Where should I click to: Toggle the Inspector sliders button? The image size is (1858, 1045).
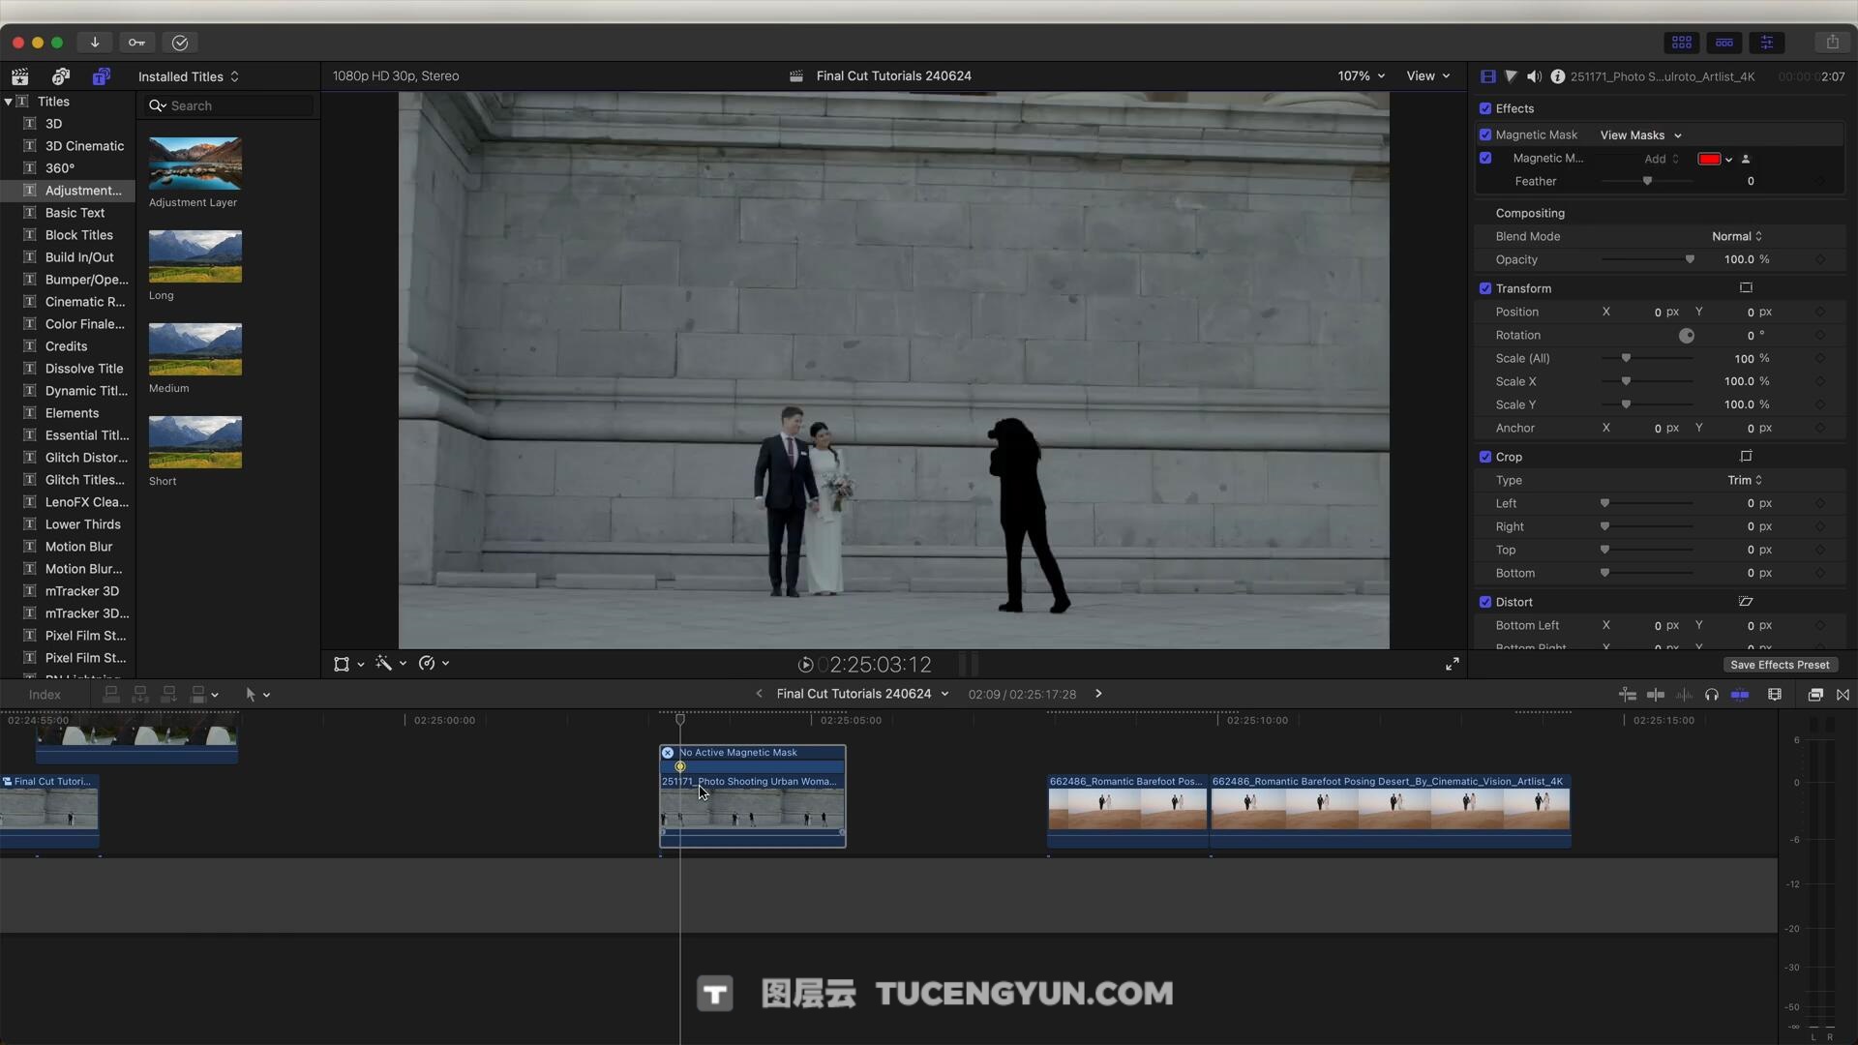coord(1767,43)
